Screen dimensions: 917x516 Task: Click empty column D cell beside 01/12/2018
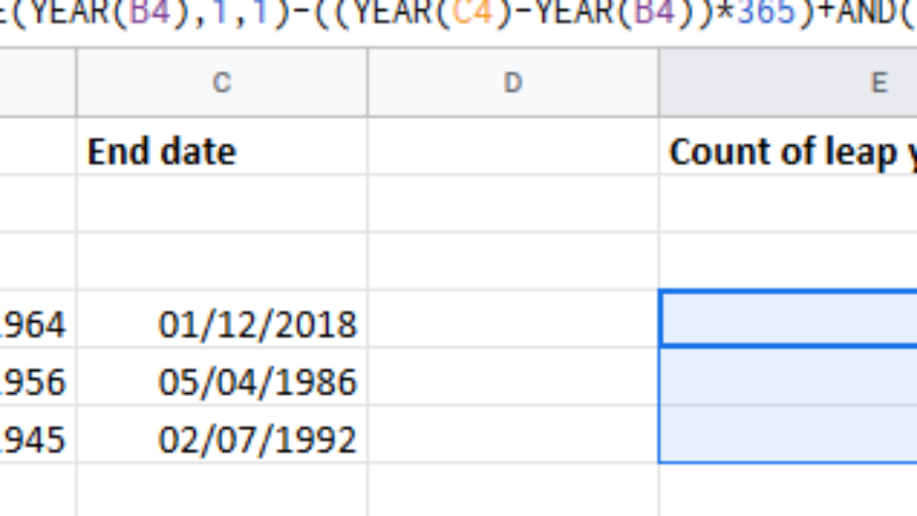[x=513, y=319]
